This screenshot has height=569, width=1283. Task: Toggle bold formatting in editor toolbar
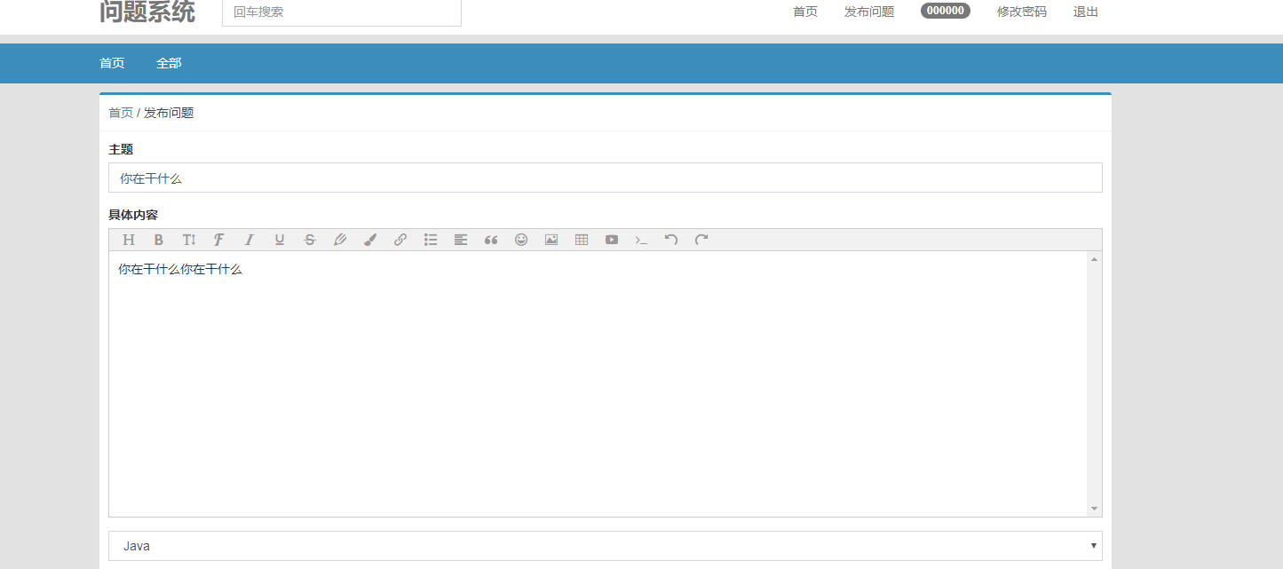point(159,240)
